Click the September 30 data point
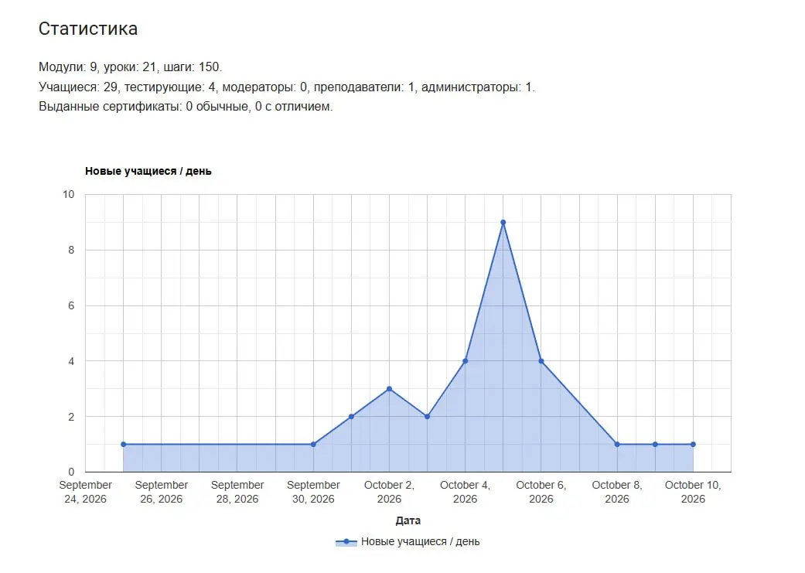Screen dimensions: 805x573 (313, 444)
